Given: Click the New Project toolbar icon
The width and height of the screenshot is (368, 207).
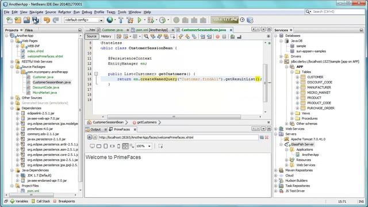Looking at the screenshot, I should [18, 20].
